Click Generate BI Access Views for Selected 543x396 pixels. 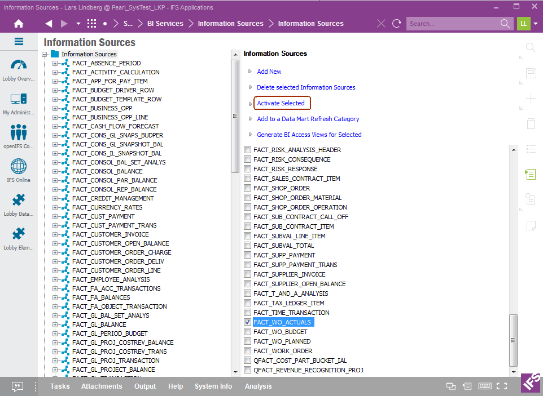point(309,135)
